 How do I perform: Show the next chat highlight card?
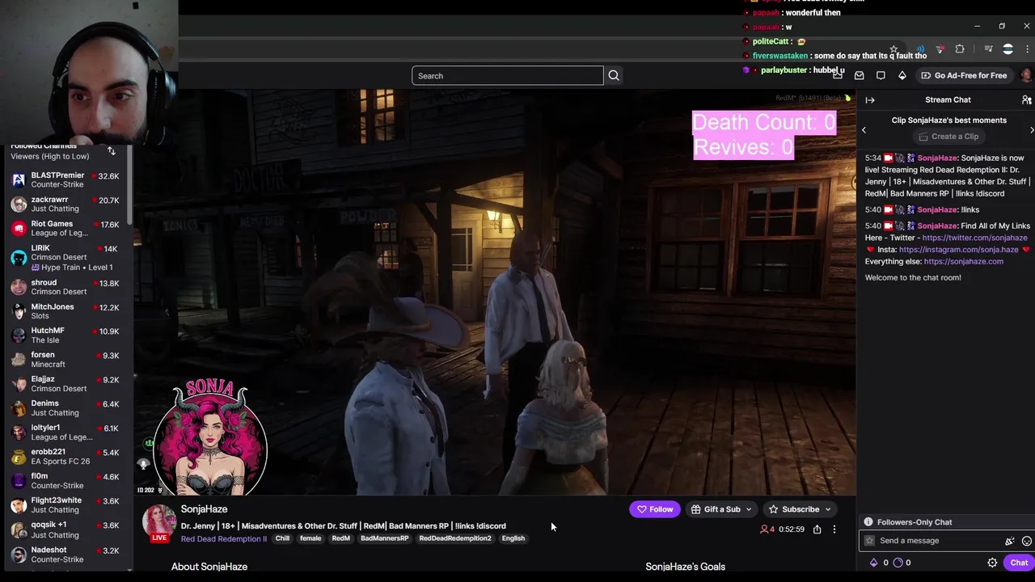tap(1031, 130)
